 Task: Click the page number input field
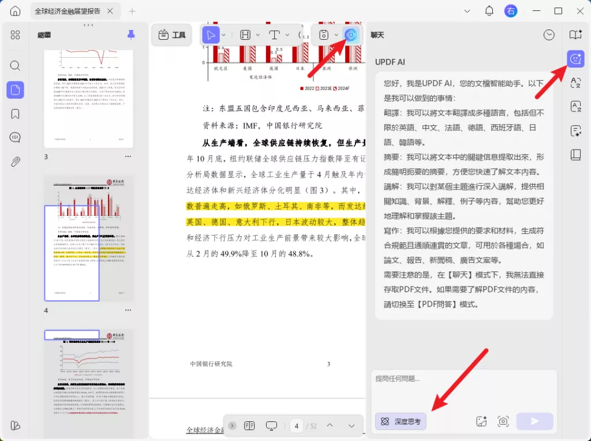pyautogui.click(x=296, y=425)
